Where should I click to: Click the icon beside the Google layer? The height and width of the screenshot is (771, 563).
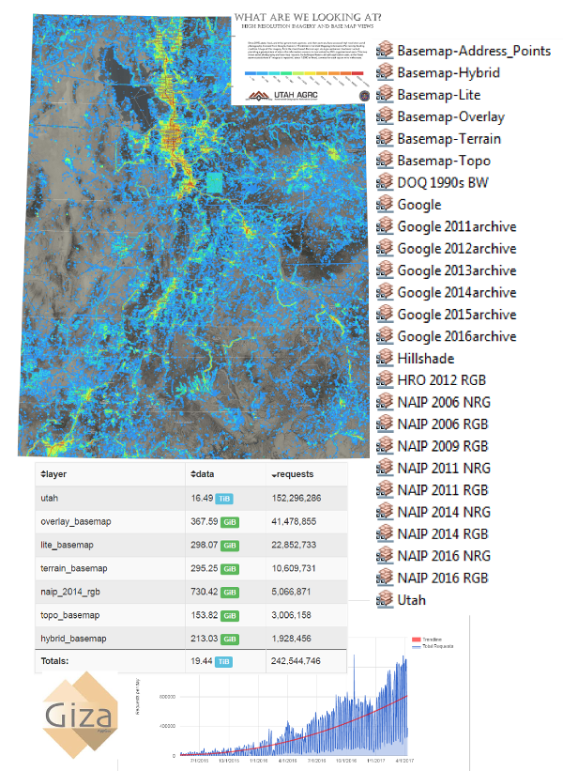coord(385,204)
